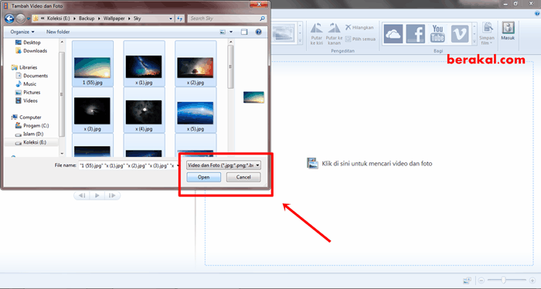Image resolution: width=541 pixels, height=289 pixels.
Task: Select Computer in navigation pane
Action: pyautogui.click(x=26, y=117)
